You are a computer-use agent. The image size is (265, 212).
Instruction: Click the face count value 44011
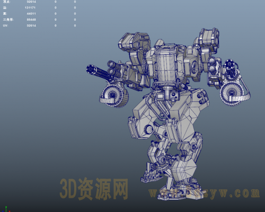[31, 14]
